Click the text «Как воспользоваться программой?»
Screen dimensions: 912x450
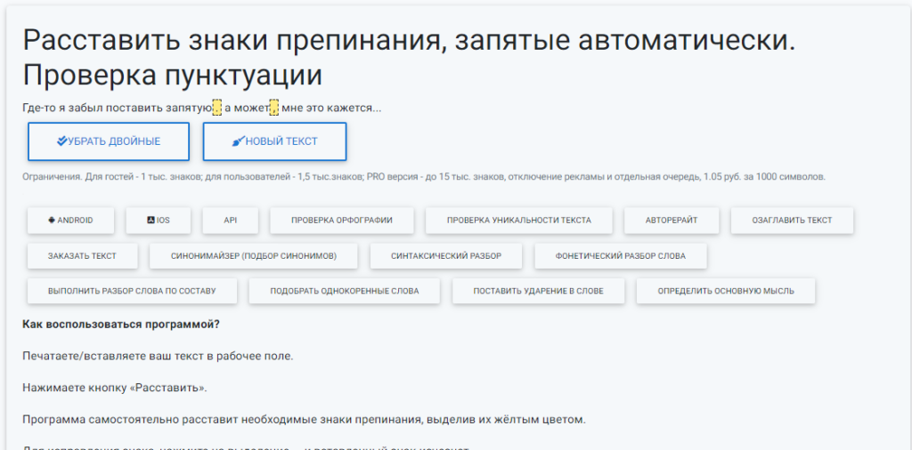pos(121,324)
